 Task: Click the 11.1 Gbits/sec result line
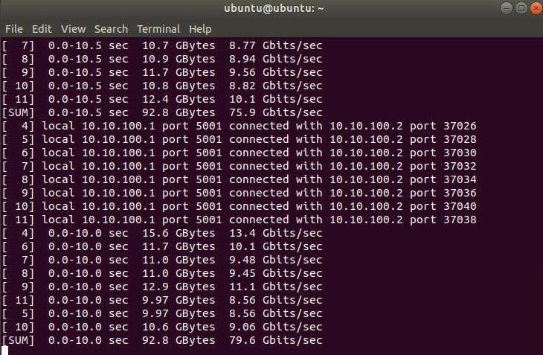pyautogui.click(x=162, y=287)
